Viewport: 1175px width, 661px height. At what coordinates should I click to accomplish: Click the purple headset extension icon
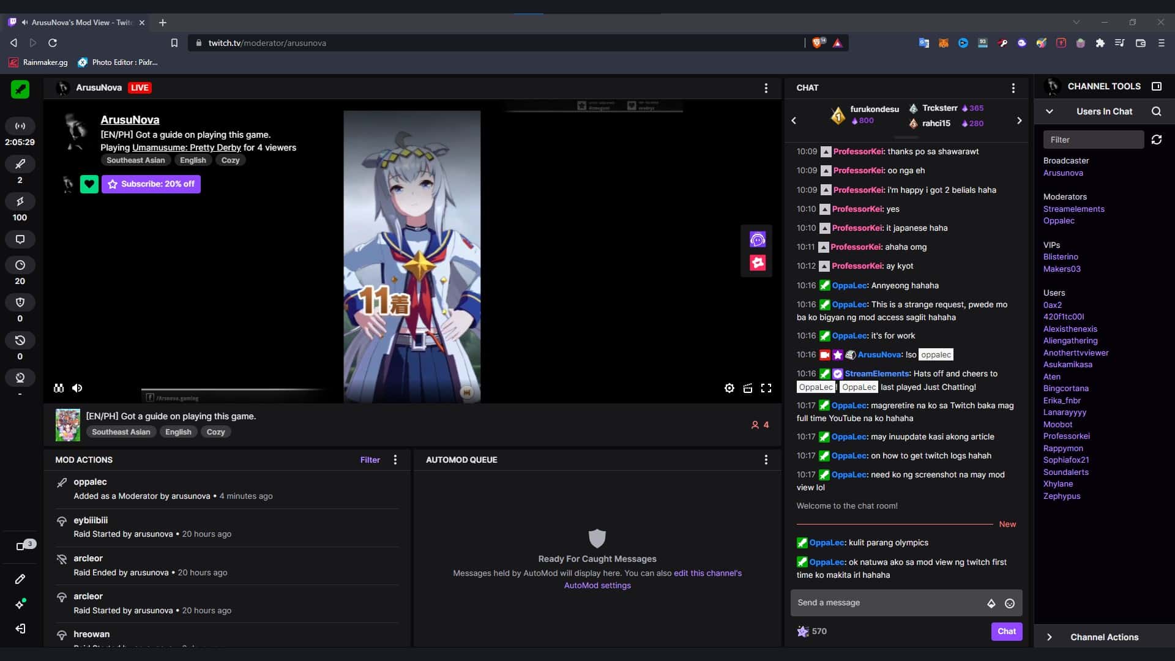[x=758, y=239]
